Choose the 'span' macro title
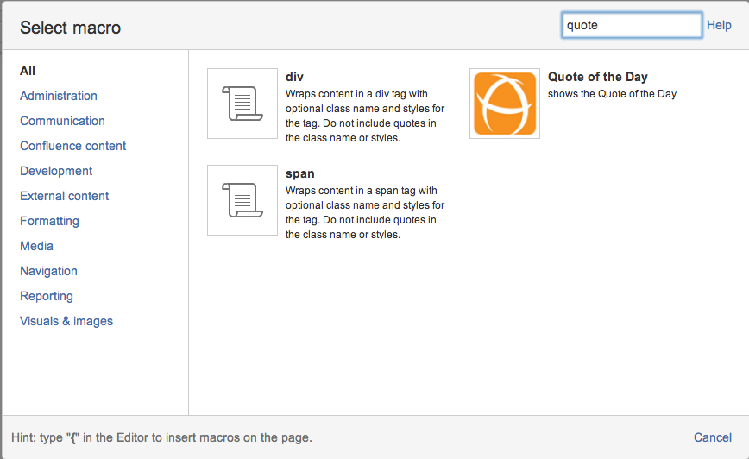Screen dimensions: 749x459 tap(299, 173)
